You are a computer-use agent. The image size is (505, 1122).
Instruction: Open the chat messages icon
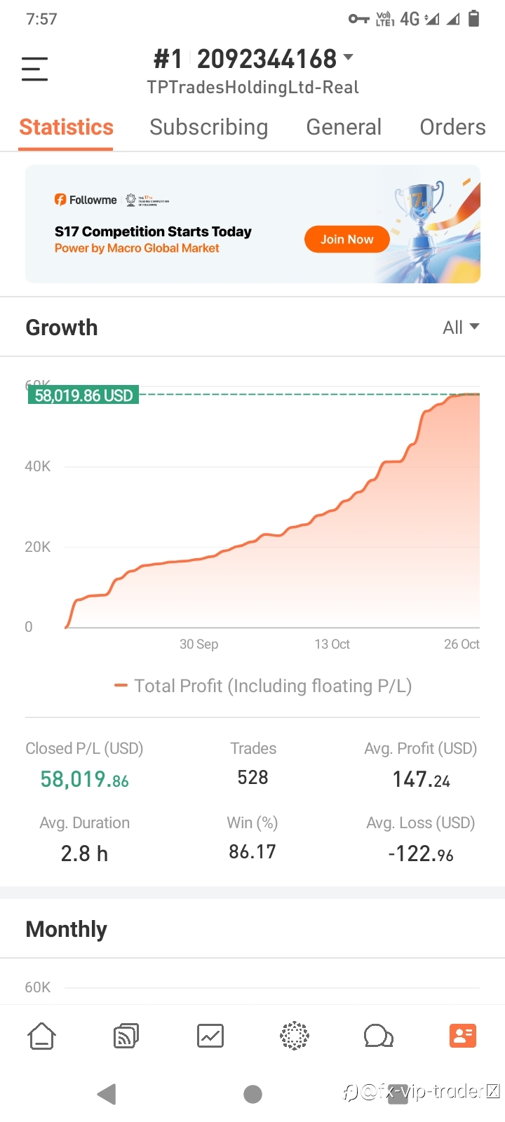(378, 1036)
